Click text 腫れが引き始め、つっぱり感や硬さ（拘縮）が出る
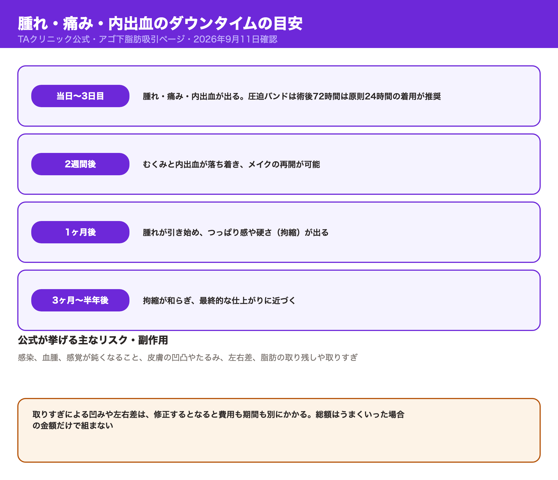 pyautogui.click(x=236, y=232)
